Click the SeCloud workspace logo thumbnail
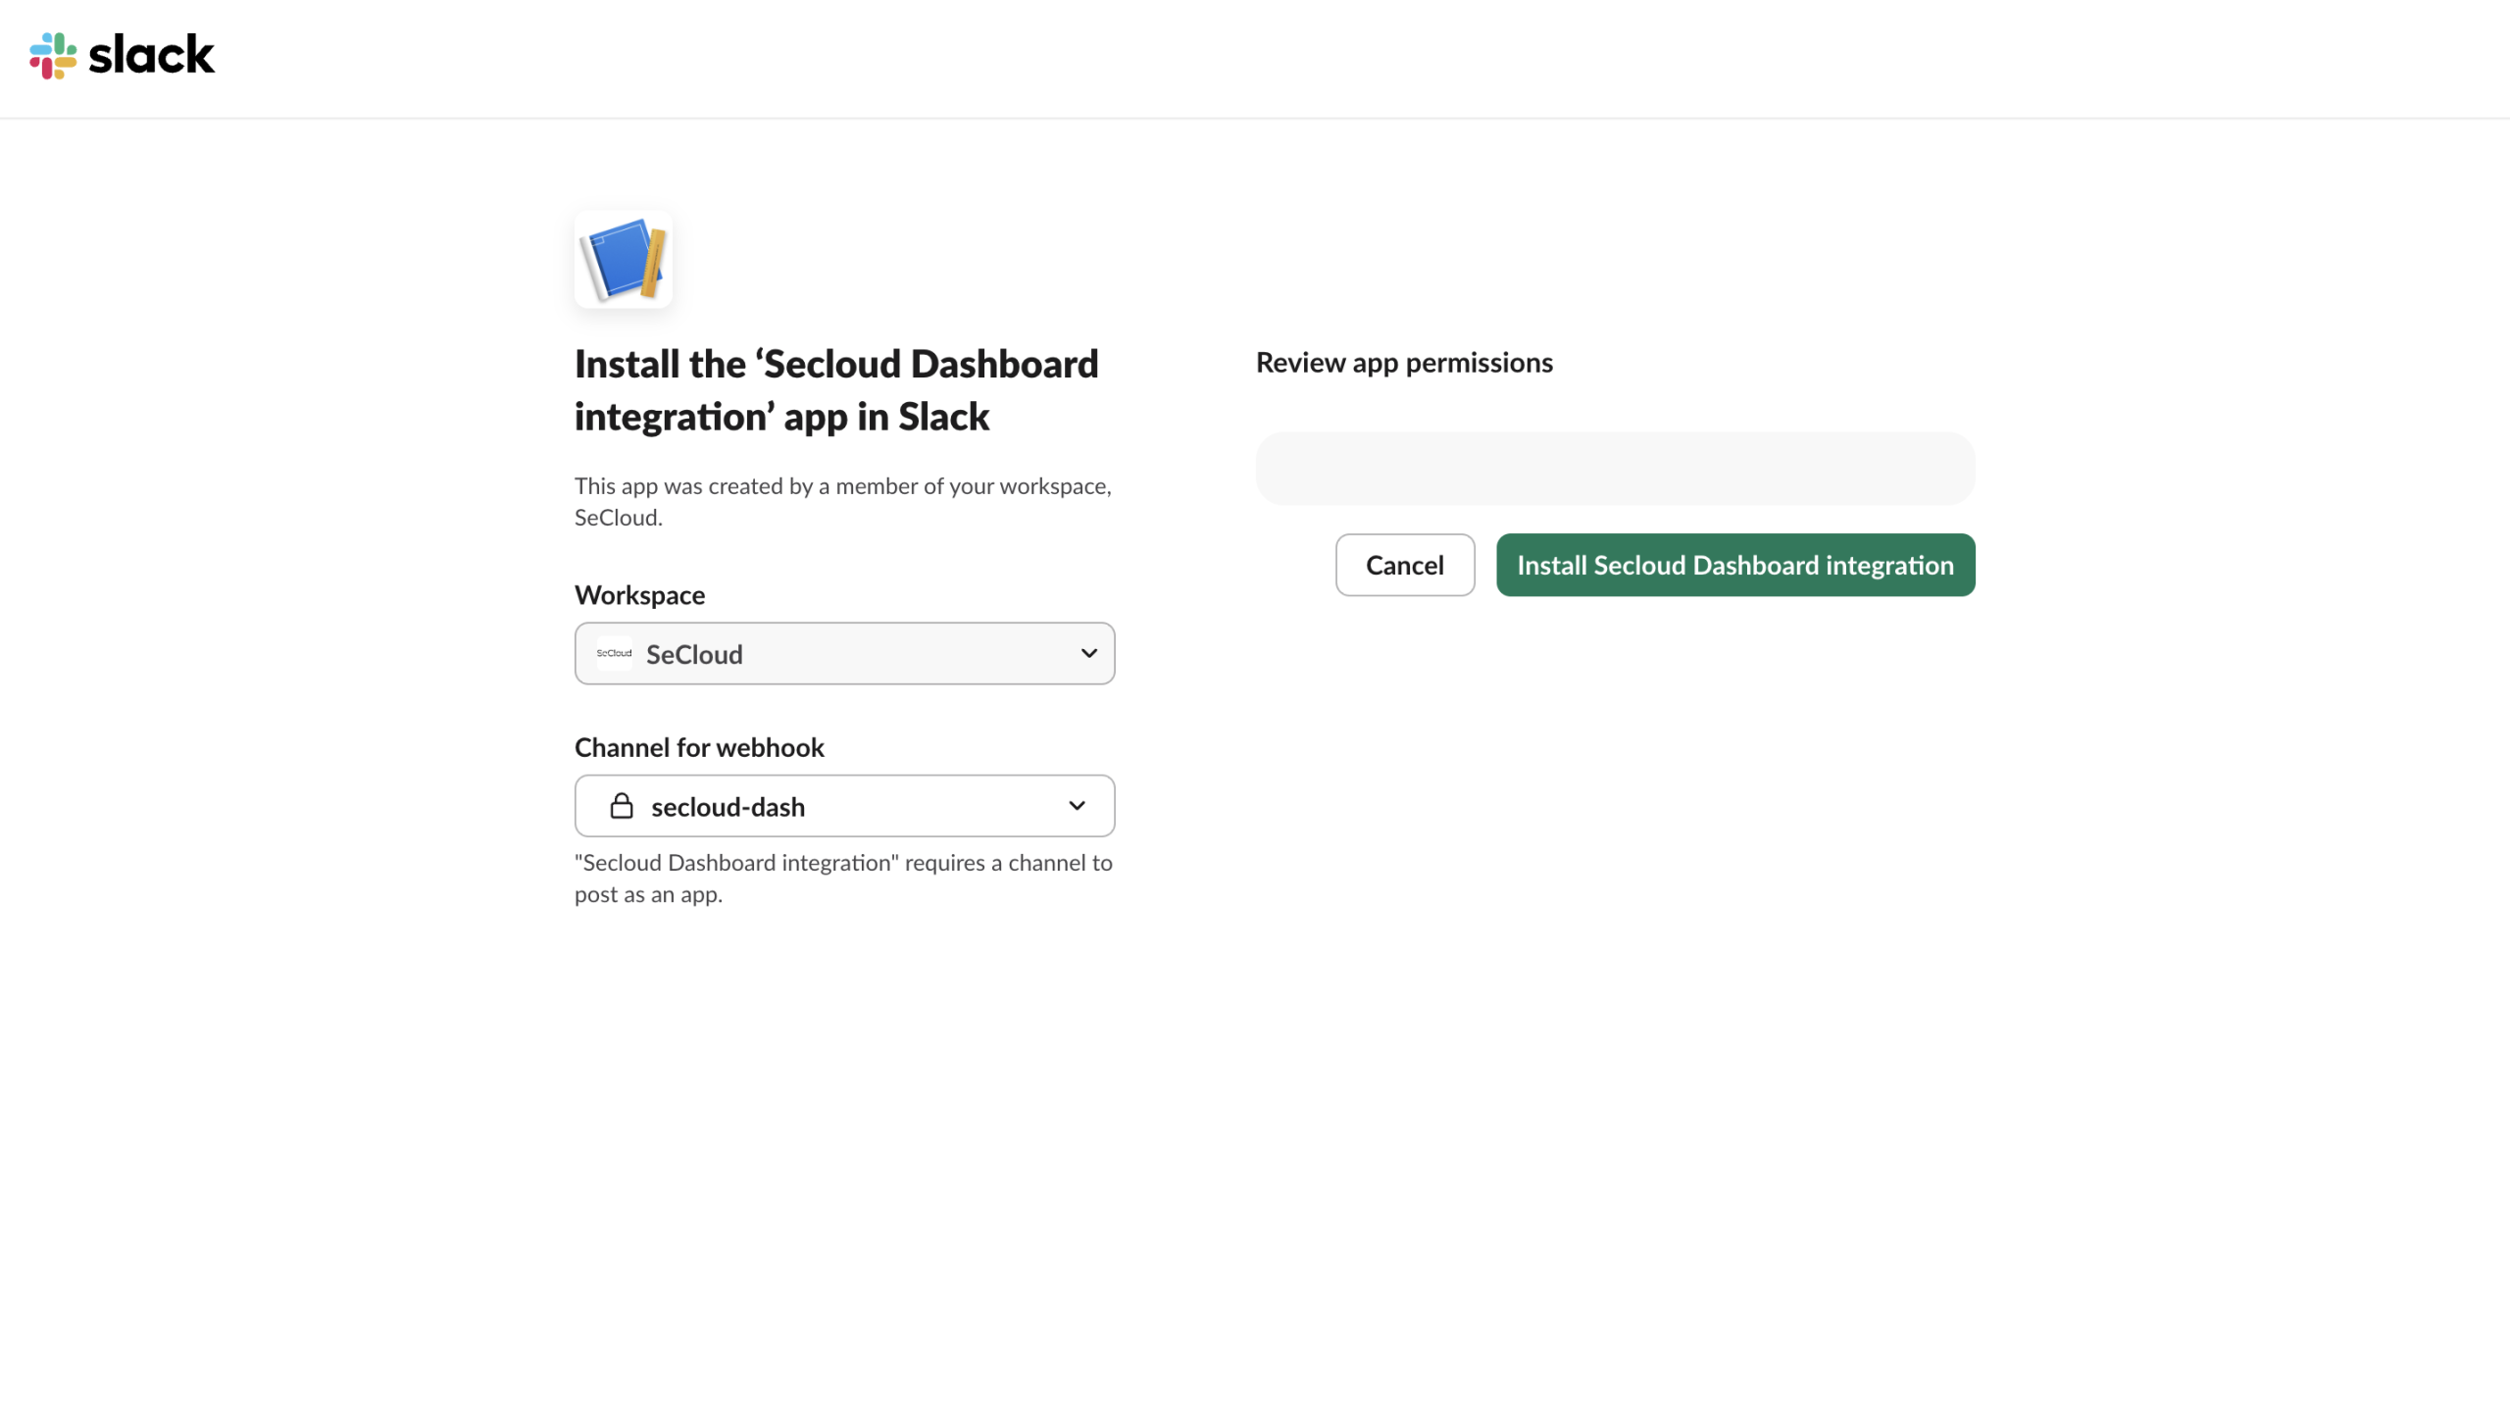2510x1405 pixels. [614, 654]
